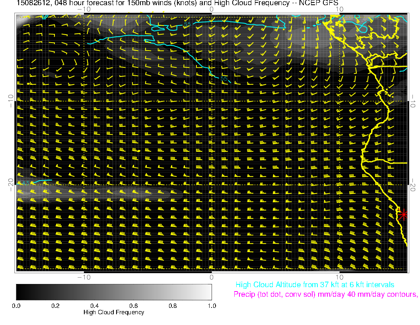Click the cyan 'High Cloud Altitude from 37 kft' legend
420x325 pixels.
click(x=315, y=285)
